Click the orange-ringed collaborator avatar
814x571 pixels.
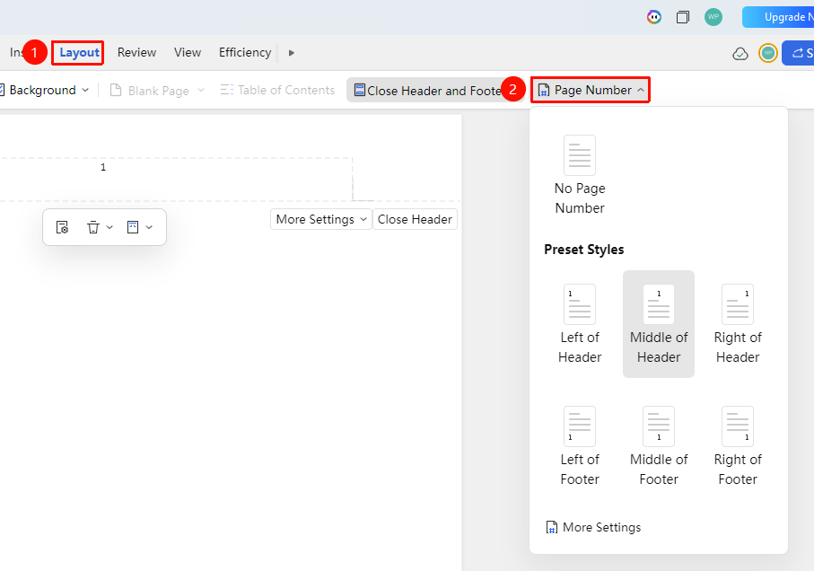768,53
